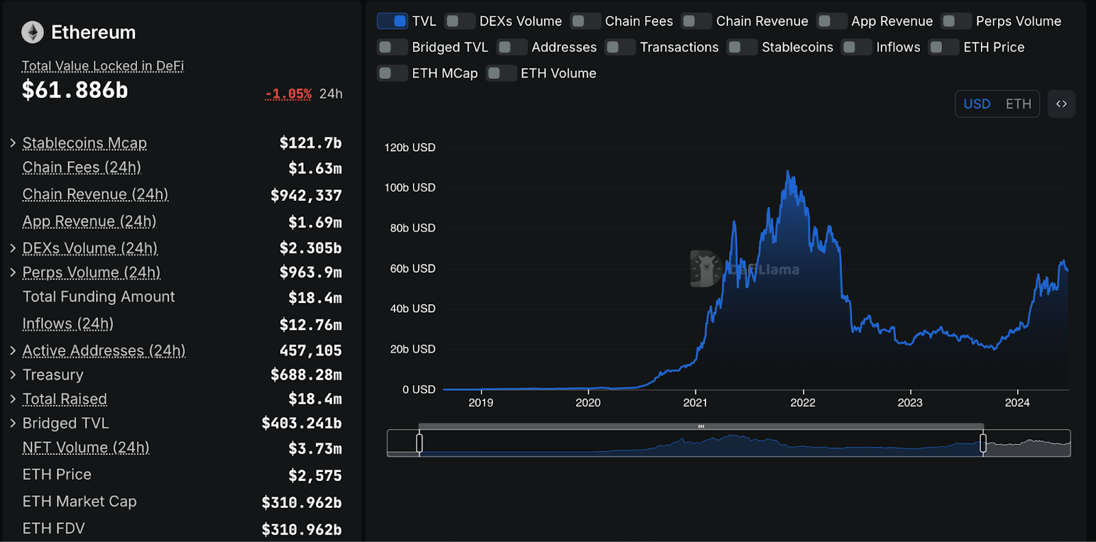Enable the ETH MCap toggle
The image size is (1096, 542).
393,73
